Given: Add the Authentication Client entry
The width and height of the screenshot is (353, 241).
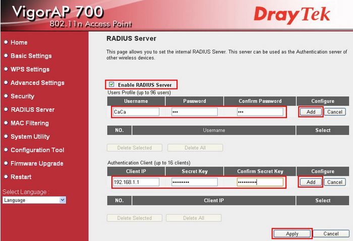Looking at the screenshot, I should [x=311, y=182].
